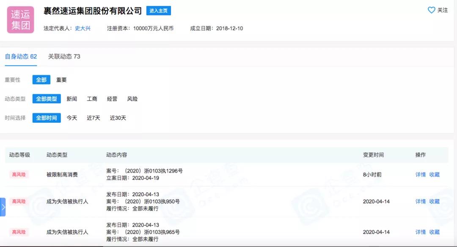Select the 自身动态 62 tab
This screenshot has width=457, height=247.
(20, 56)
